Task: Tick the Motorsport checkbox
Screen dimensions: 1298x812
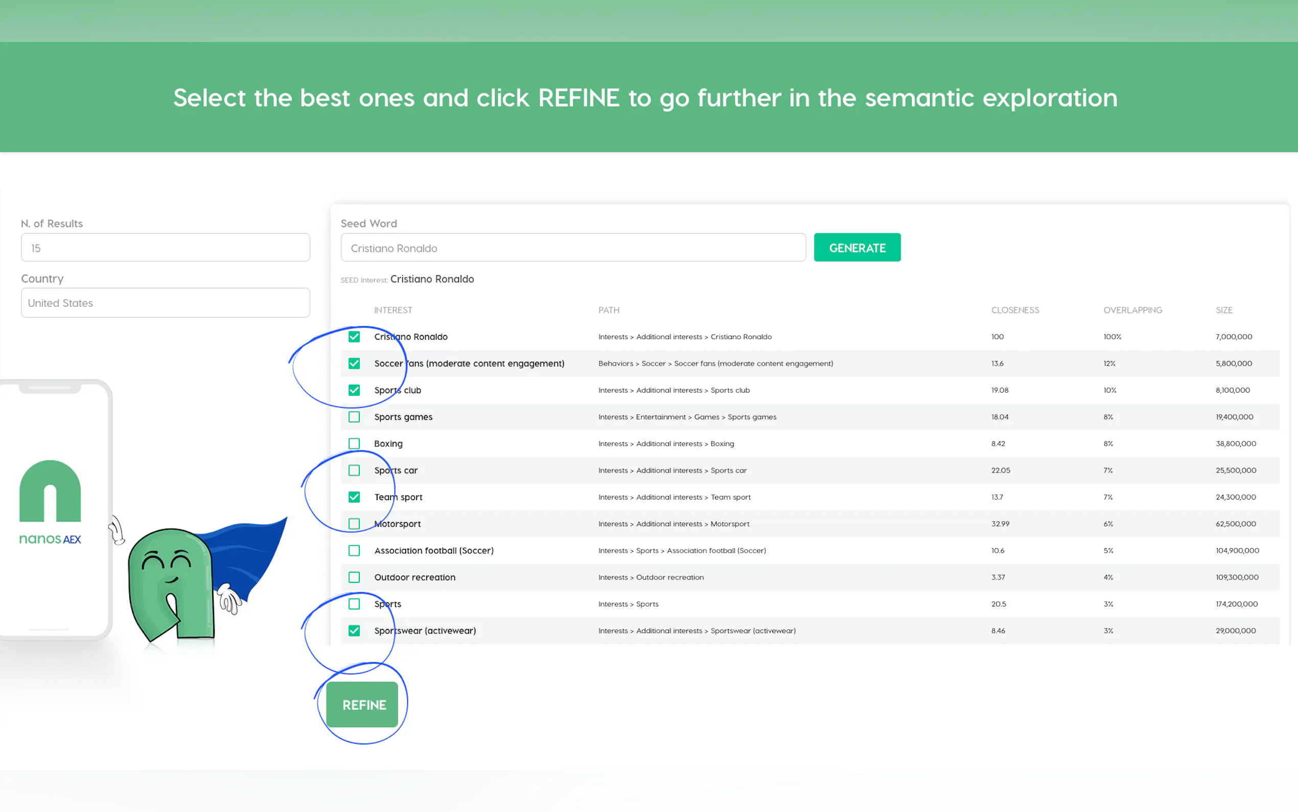Action: [354, 524]
